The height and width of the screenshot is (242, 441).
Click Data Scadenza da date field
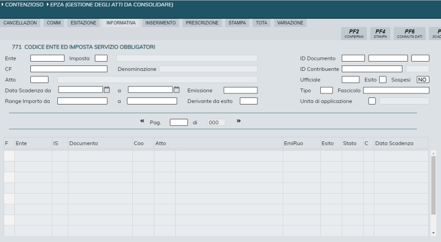pyautogui.click(x=80, y=90)
